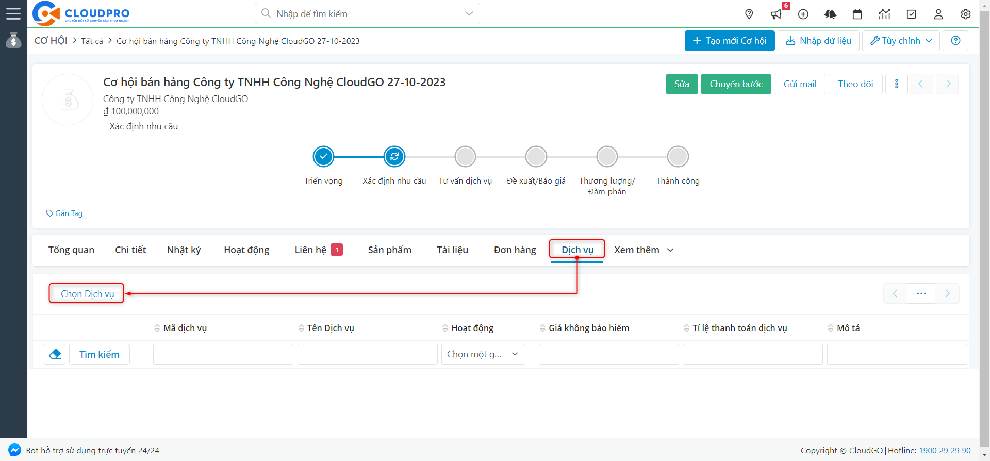The height and width of the screenshot is (461, 990).
Task: Click the Gán Tag label icon
Action: click(50, 213)
